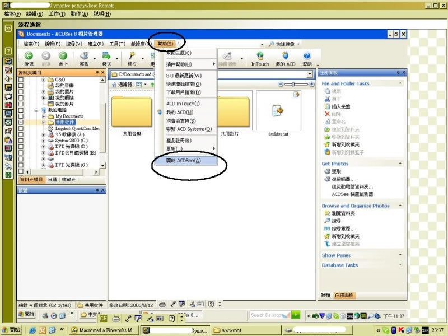The image size is (448, 336).
Task: Tick the checkbox beside System-280G (C:)
Action: [x=21, y=141]
